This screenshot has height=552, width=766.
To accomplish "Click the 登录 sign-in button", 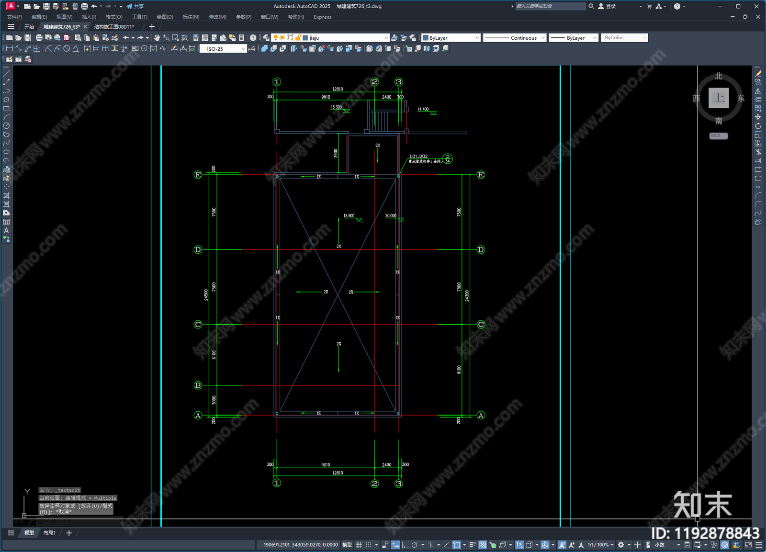I will pyautogui.click(x=607, y=6).
